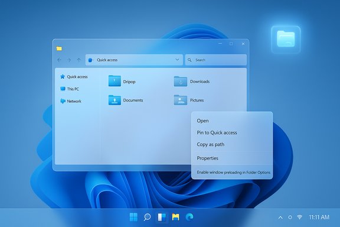The image size is (340, 227).
Task: Close the File Explorer window
Action: point(243,44)
